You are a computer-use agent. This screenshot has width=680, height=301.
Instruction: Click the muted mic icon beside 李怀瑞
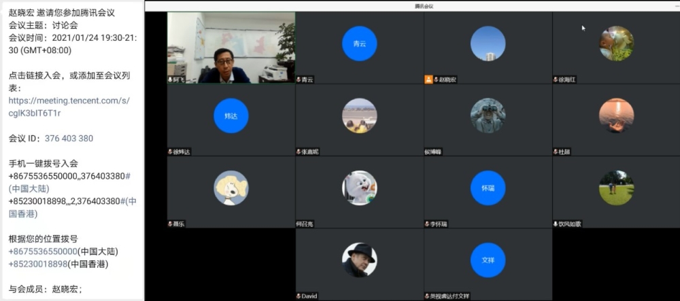(x=427, y=224)
